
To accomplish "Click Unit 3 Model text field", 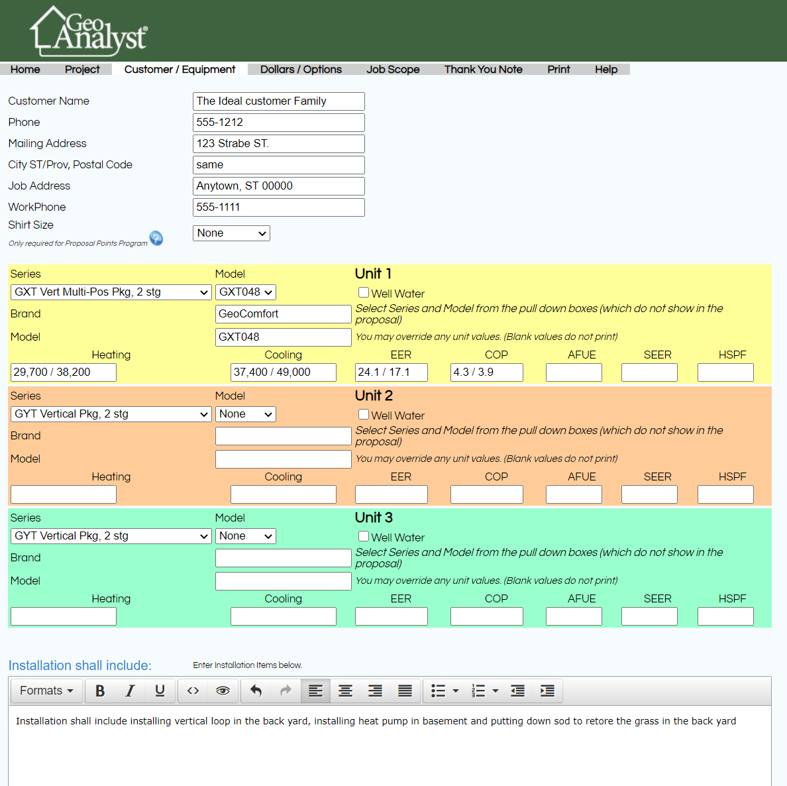I will tap(283, 581).
